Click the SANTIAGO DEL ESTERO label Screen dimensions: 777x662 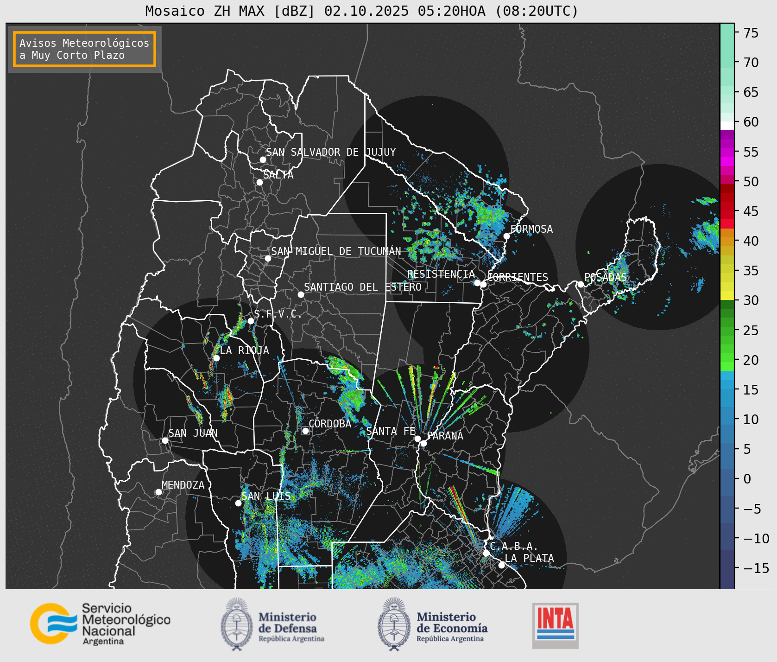tap(363, 287)
